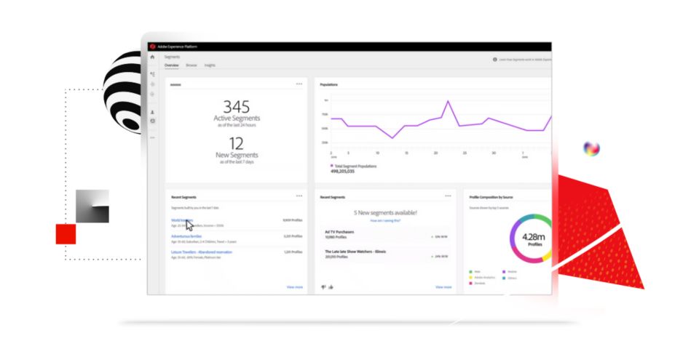699x349 pixels.
Task: Open the World travelers segment link
Action: coord(182,220)
